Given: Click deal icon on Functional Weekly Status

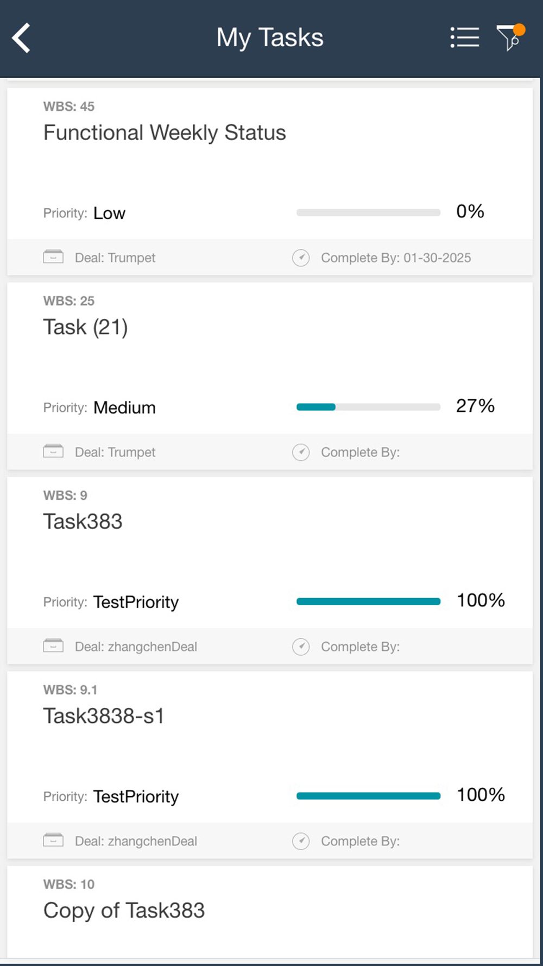Looking at the screenshot, I should pyautogui.click(x=53, y=257).
